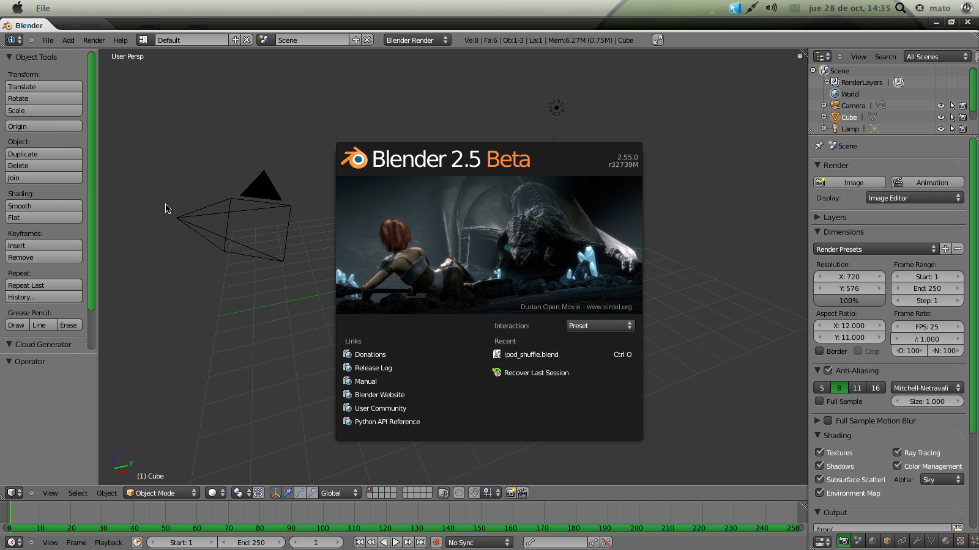Screen dimensions: 979x550
Task: Open the Search menu in outliner
Action: 885,57
